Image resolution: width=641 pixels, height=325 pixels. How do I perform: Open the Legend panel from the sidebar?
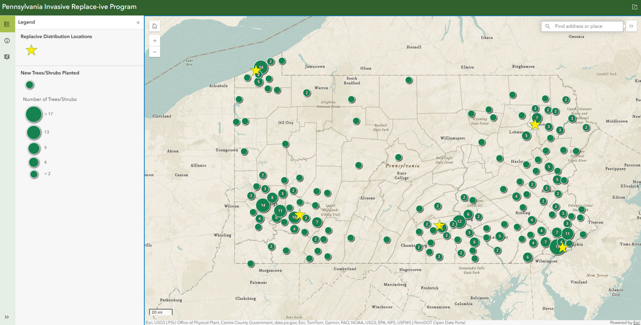7,23
